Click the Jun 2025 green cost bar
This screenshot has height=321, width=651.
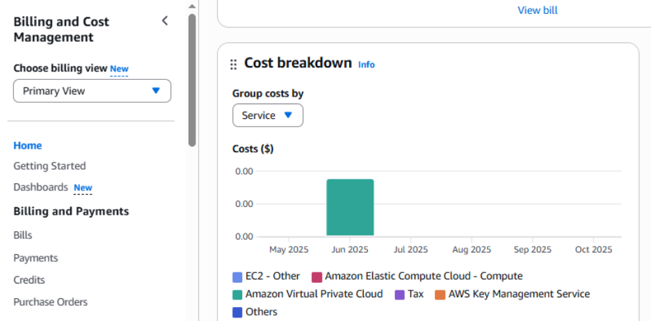click(350, 207)
